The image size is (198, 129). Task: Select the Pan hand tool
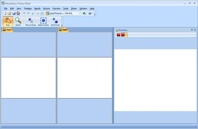pyautogui.click(x=8, y=21)
